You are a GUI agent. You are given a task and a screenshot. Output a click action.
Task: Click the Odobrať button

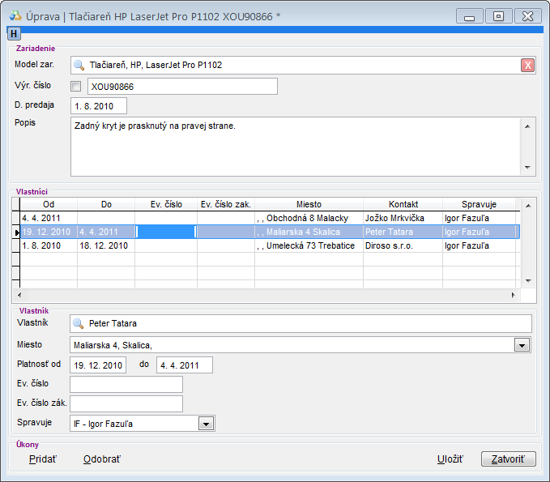pyautogui.click(x=101, y=459)
